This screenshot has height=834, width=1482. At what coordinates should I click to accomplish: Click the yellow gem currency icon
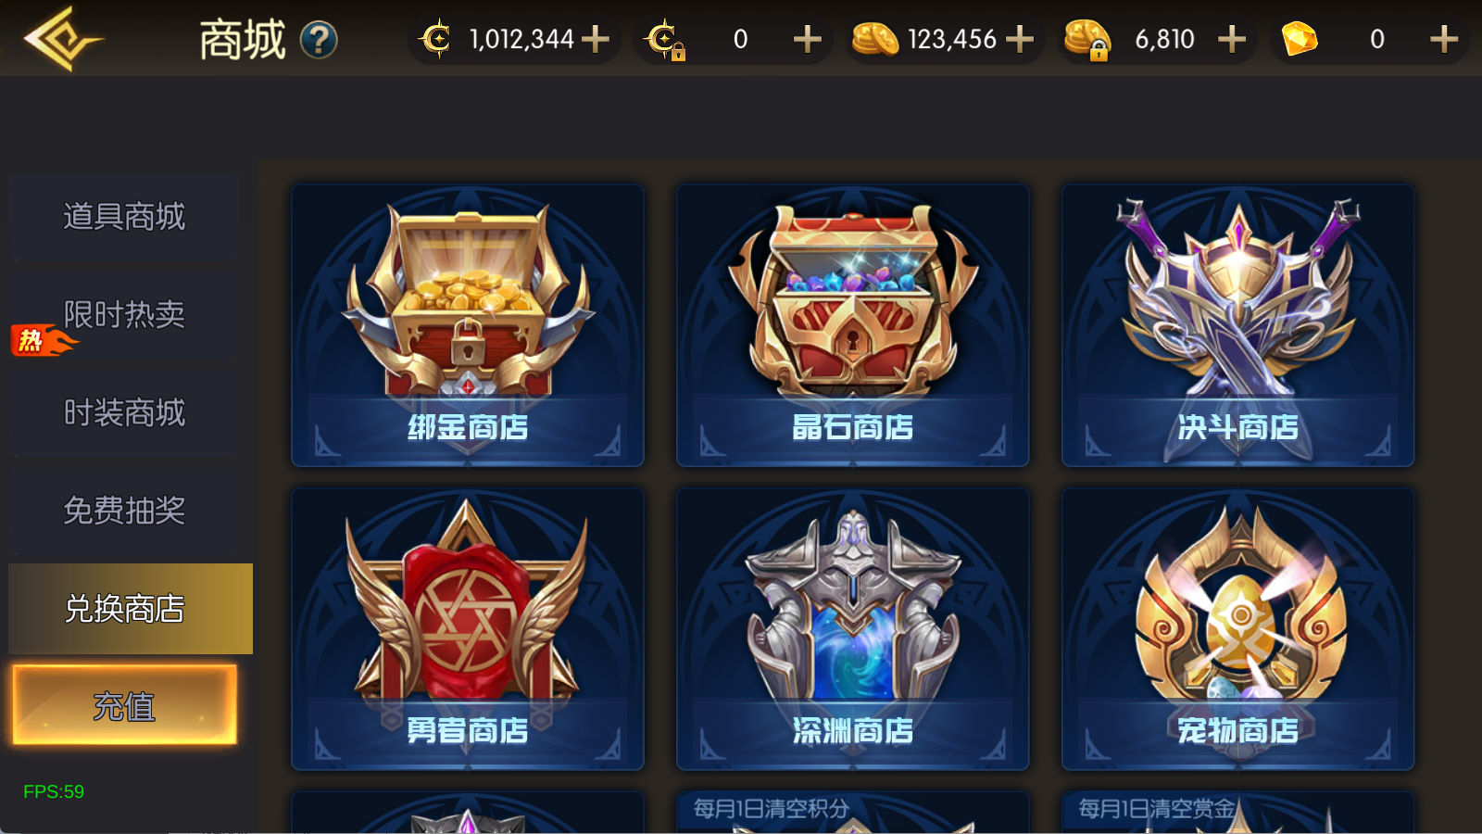coord(1300,39)
